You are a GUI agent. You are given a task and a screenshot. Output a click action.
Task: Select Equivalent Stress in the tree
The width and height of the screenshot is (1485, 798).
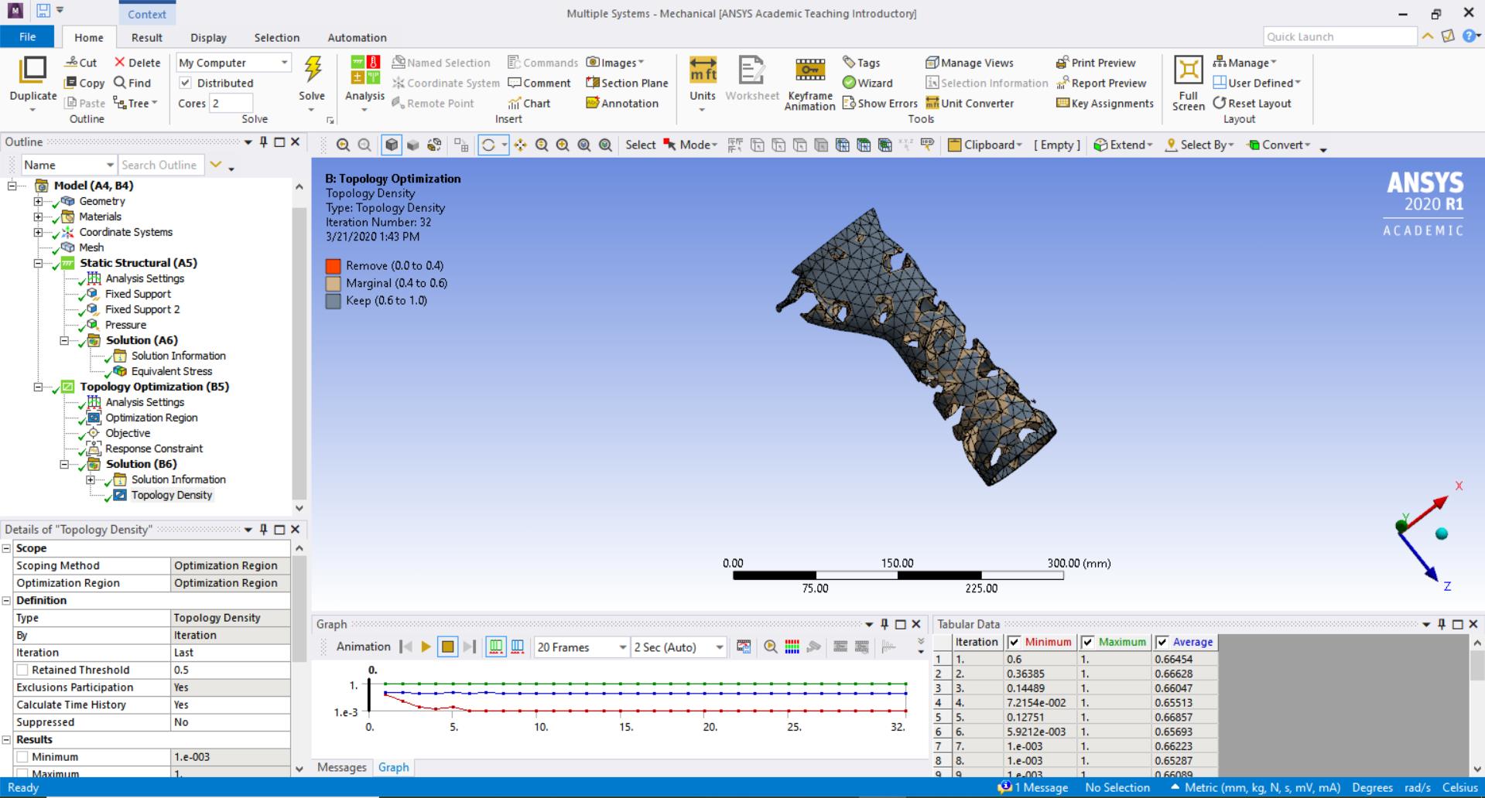(171, 371)
